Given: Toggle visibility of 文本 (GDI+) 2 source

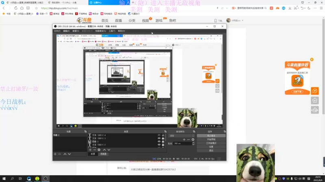Looking at the screenshot, I should [x=159, y=145].
